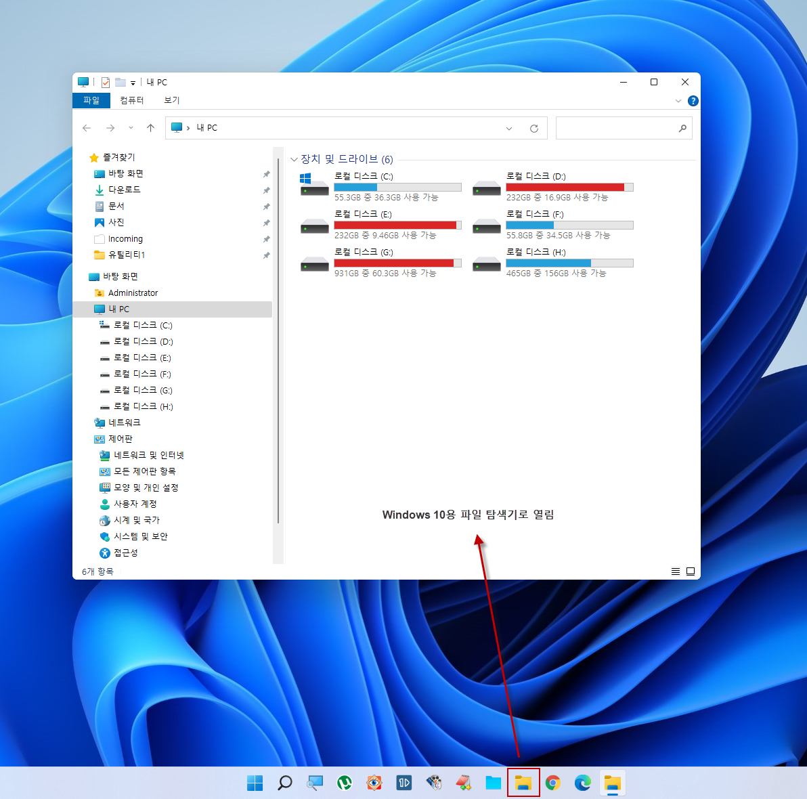Open taskbar Search magnifier icon

[x=284, y=783]
